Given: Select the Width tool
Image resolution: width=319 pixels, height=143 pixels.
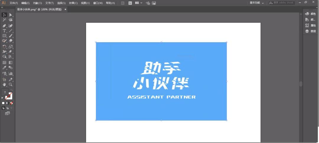Looking at the screenshot, I should (4, 52).
